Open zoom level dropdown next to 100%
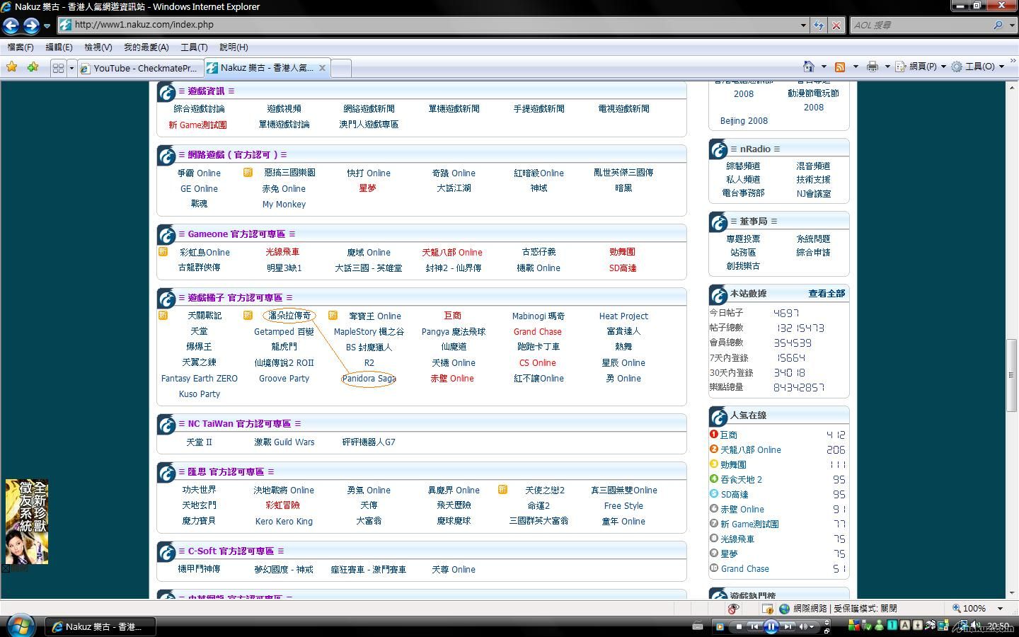1019x637 pixels. pos(1000,609)
